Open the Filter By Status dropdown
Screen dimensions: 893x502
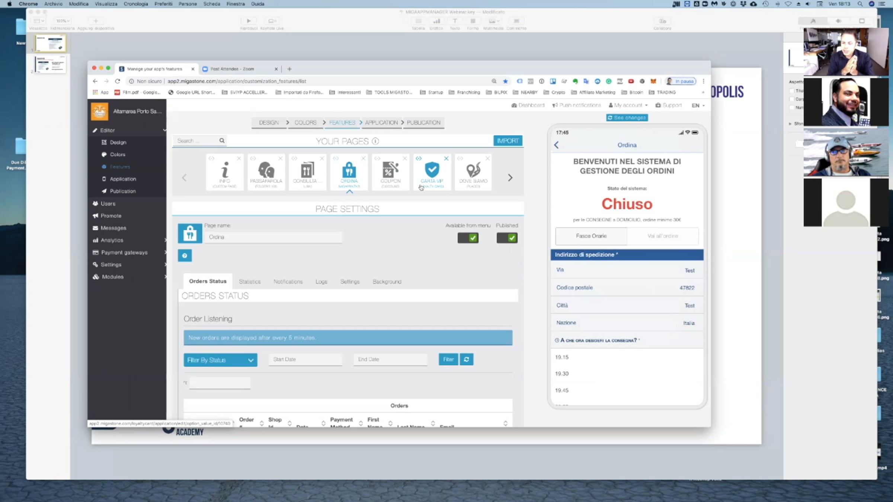point(220,360)
